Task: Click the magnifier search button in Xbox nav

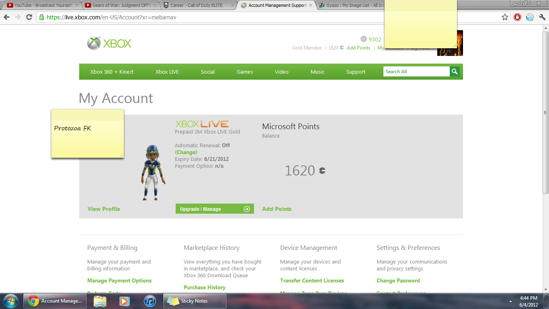Action: [455, 72]
